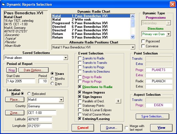
Task: Click the application icon in title bar
Action: point(3,4)
